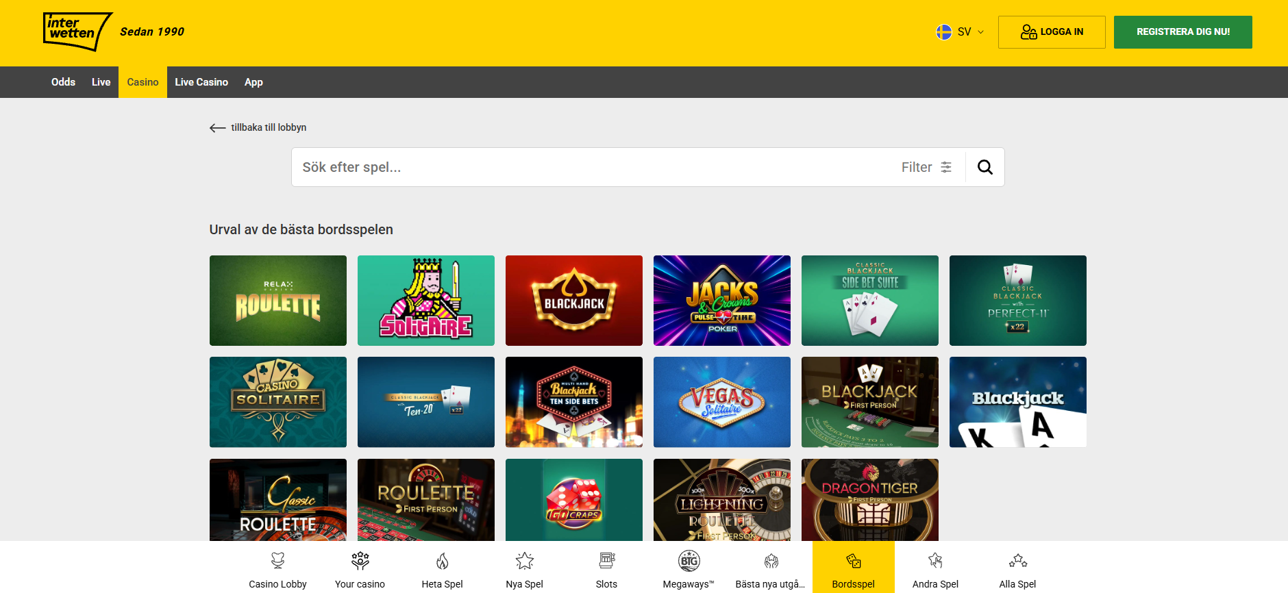
Task: Click the Urval av de bästa bordsspelen heading
Action: tap(301, 229)
